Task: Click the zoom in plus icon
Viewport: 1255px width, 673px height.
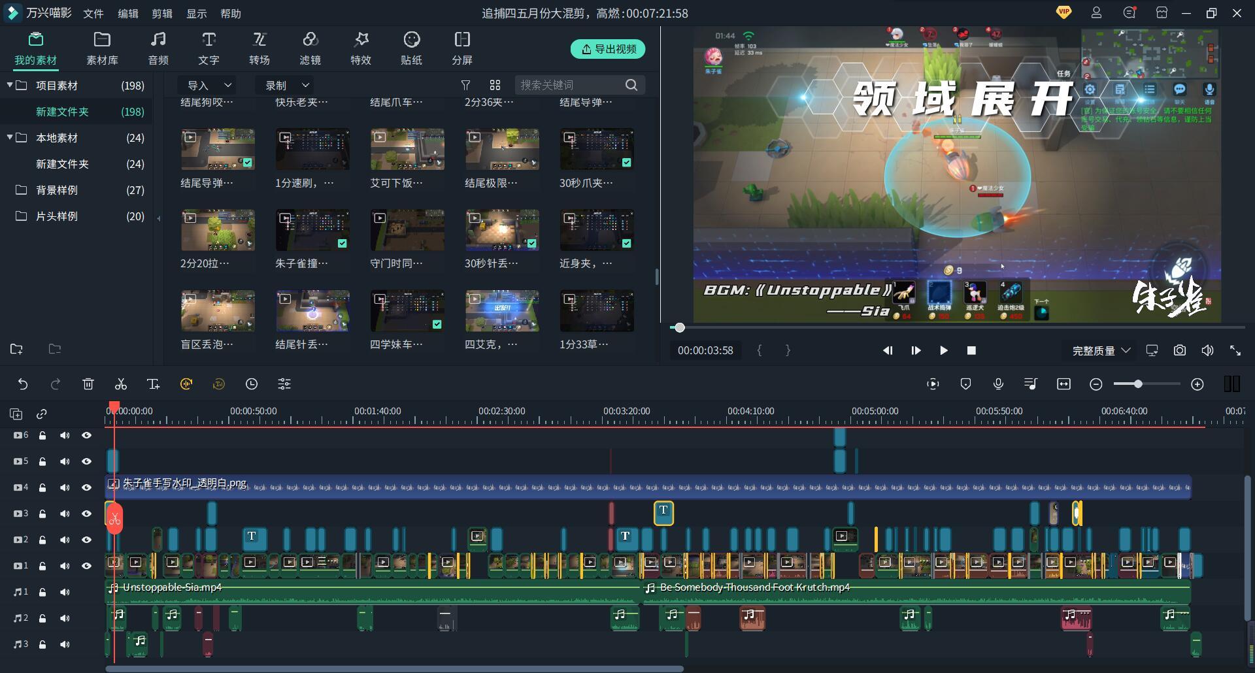Action: coord(1197,384)
